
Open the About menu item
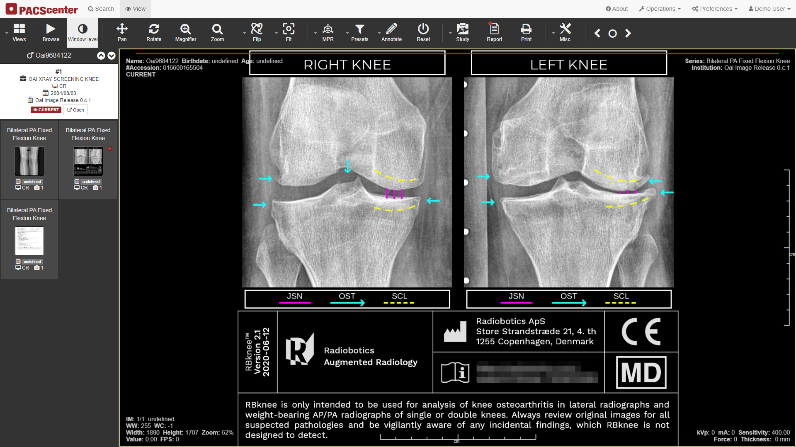pos(617,9)
